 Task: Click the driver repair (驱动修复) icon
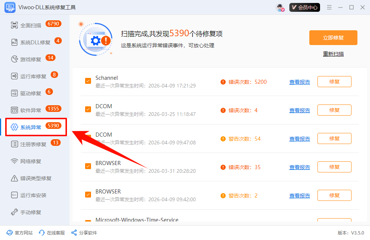click(14, 93)
